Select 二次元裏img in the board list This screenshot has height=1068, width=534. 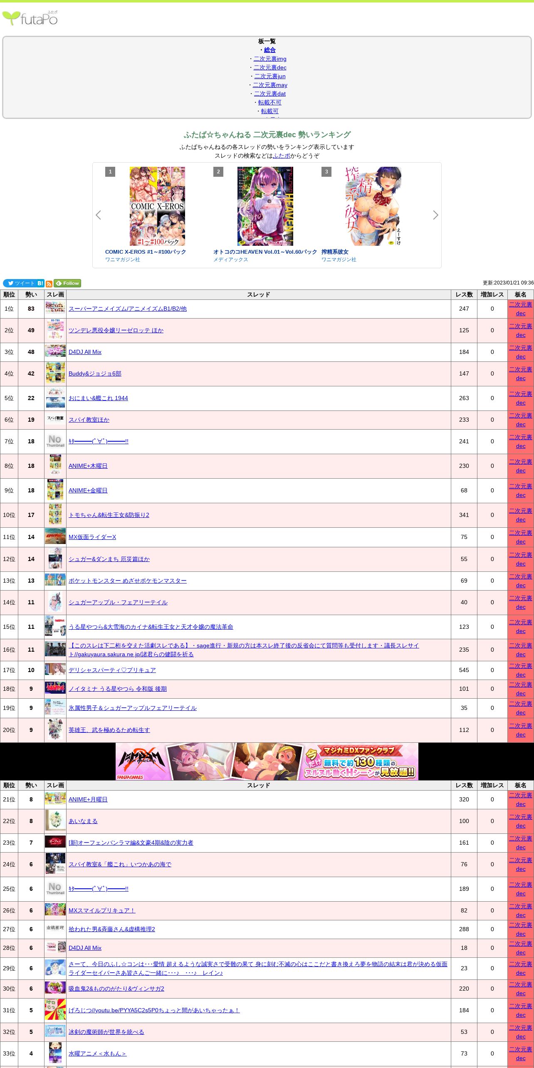(270, 59)
